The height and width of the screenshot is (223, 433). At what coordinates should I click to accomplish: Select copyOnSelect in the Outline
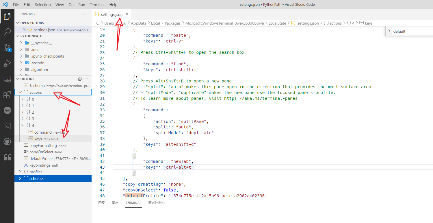click(53, 152)
